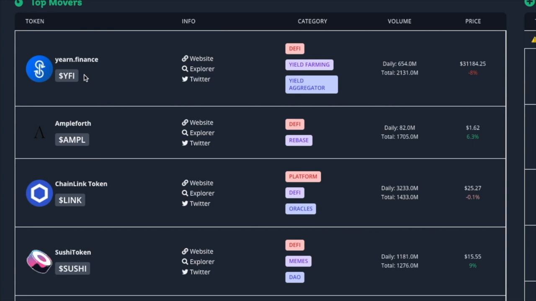Click the $YFI ticker badge
This screenshot has width=536, height=301.
(67, 76)
